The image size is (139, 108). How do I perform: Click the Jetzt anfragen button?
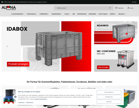point(103,67)
